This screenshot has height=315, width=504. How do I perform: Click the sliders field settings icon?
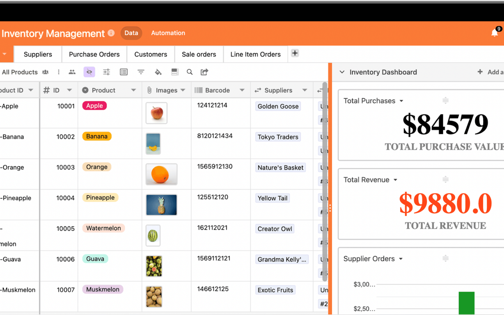[106, 72]
